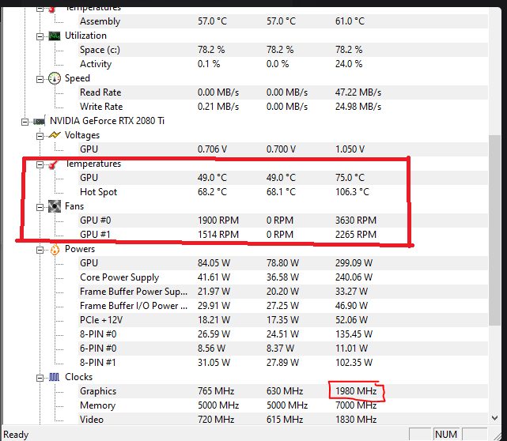Select the Graphics clock row
This screenshot has width=507, height=441.
283,391
